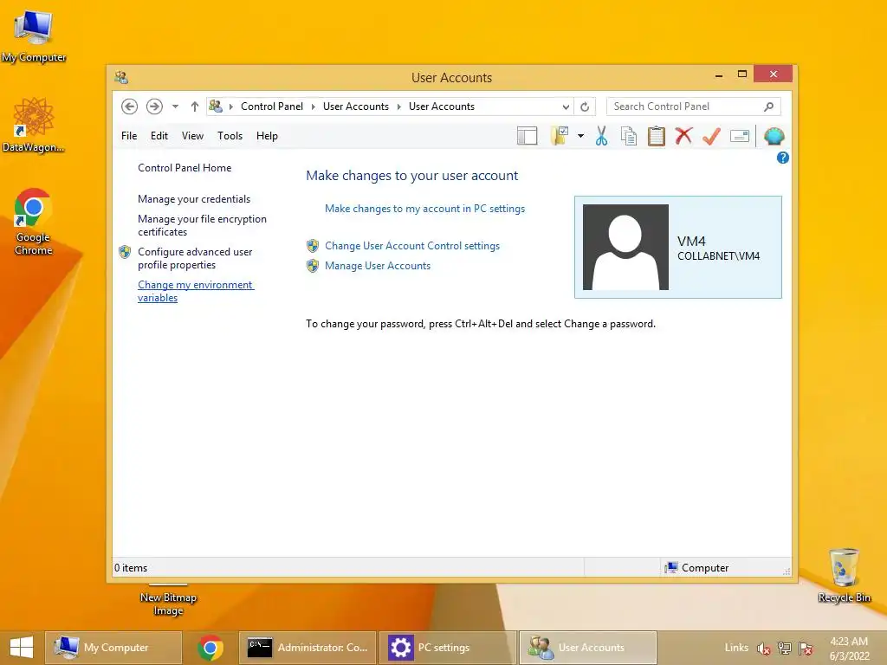
Task: Click the Properties toolbar icon
Action: click(x=740, y=136)
